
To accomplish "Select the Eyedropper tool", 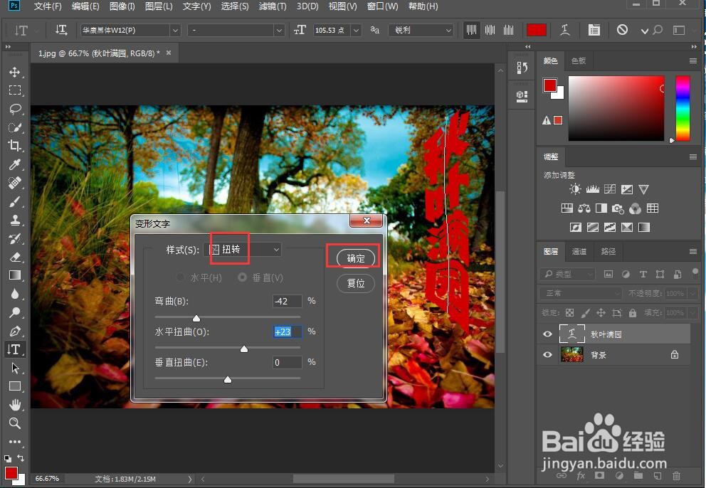I will coord(15,164).
